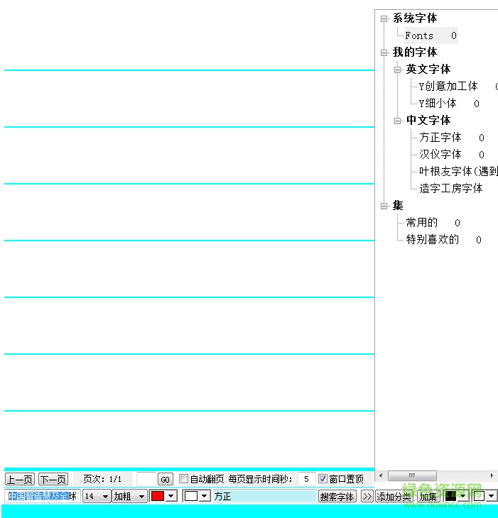The width and height of the screenshot is (498, 518).
Task: Select 方正字体 in the font tree
Action: pos(440,138)
